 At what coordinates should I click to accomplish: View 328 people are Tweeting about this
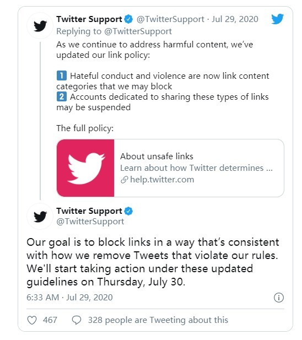(x=158, y=320)
